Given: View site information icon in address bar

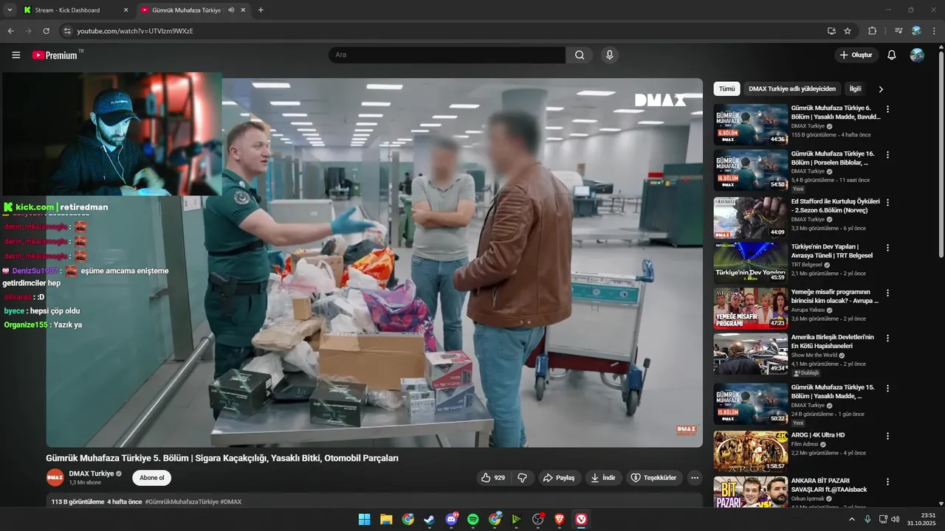Looking at the screenshot, I should [x=66, y=31].
